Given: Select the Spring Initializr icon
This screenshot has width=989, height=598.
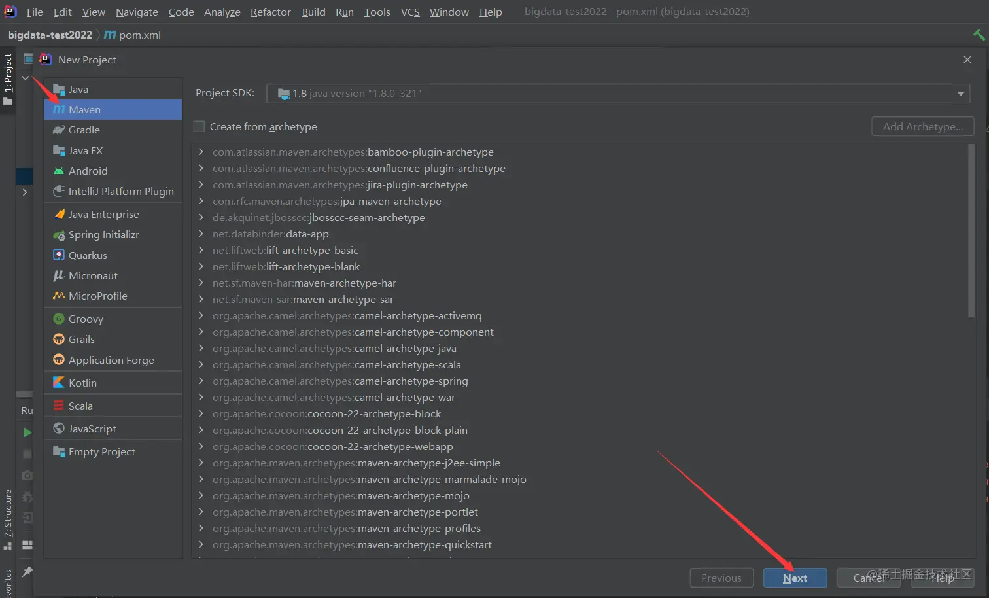Looking at the screenshot, I should tap(59, 234).
